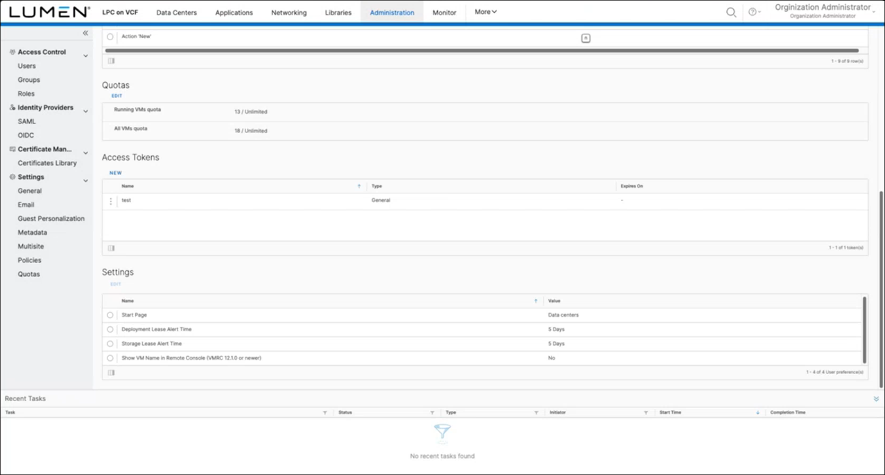Collapse the Access Control section
Image resolution: width=885 pixels, height=475 pixels.
pos(85,55)
